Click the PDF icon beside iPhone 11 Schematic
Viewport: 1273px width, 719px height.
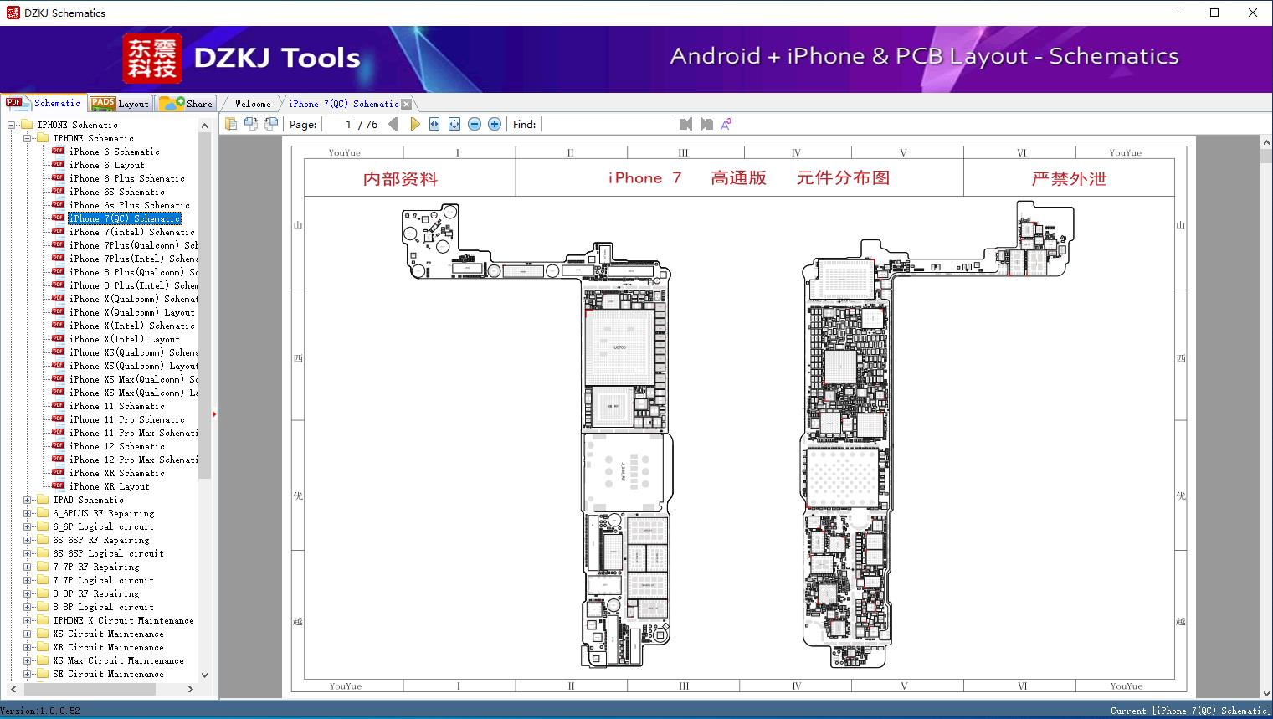tap(58, 406)
